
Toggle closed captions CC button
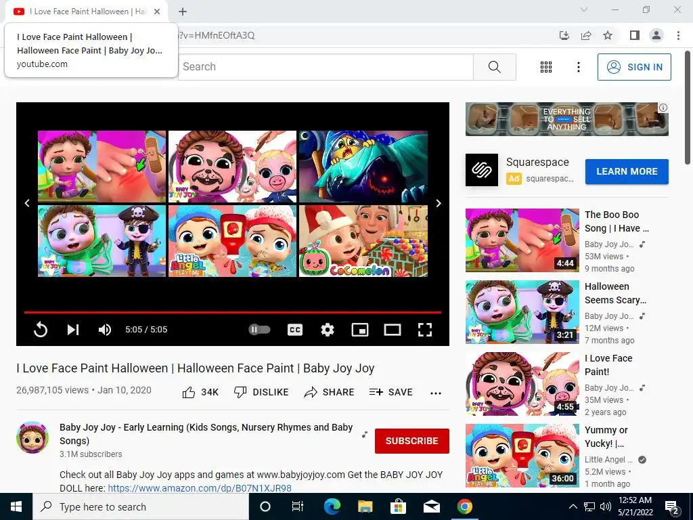click(295, 330)
